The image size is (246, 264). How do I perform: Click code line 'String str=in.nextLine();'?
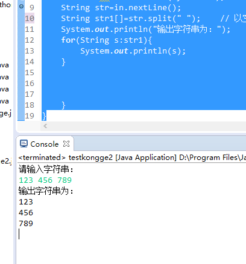click(121, 8)
